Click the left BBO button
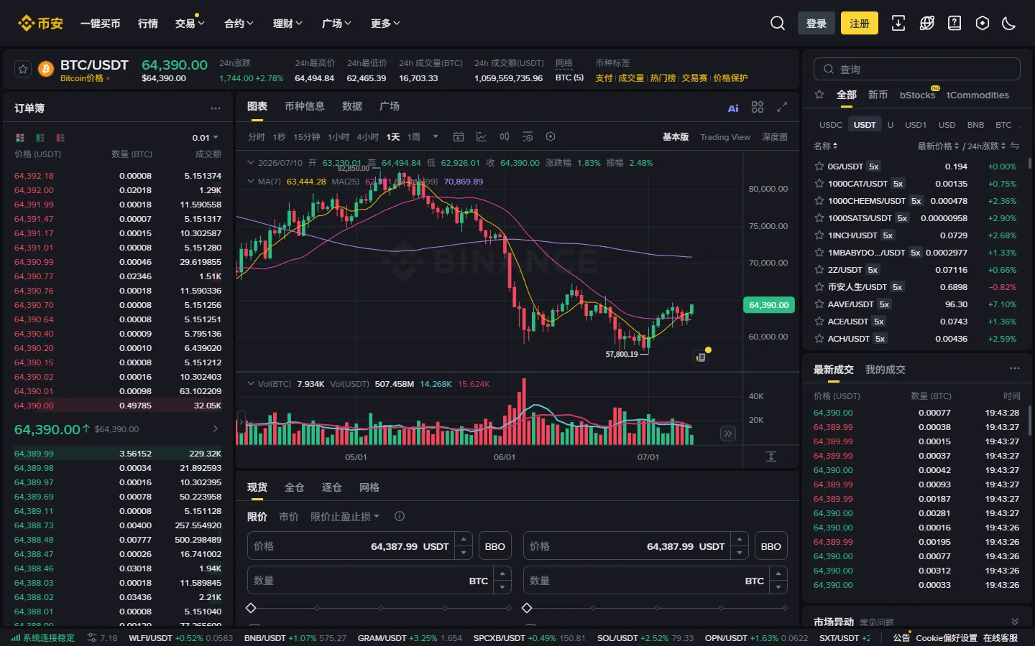Screen dimensions: 1035x646 point(494,546)
